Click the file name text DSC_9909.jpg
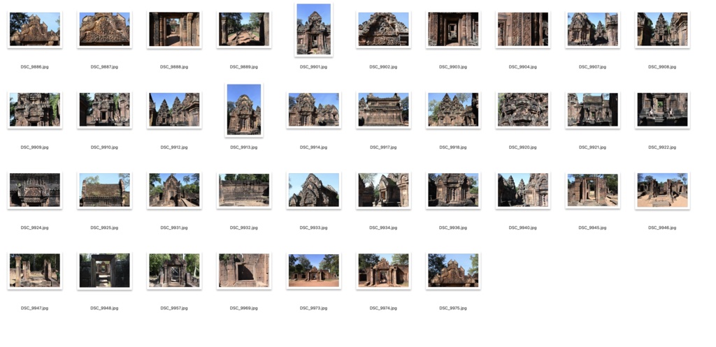Viewport: 716px width, 347px height. 35,147
